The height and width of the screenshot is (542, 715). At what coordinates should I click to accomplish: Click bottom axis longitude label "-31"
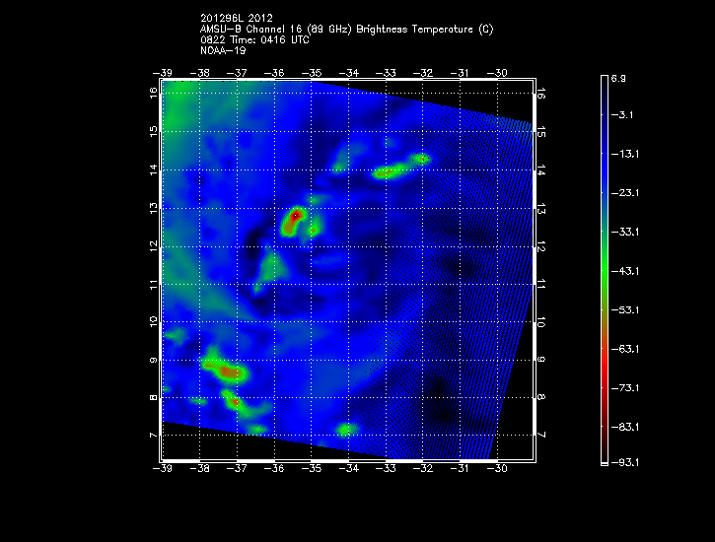[461, 468]
